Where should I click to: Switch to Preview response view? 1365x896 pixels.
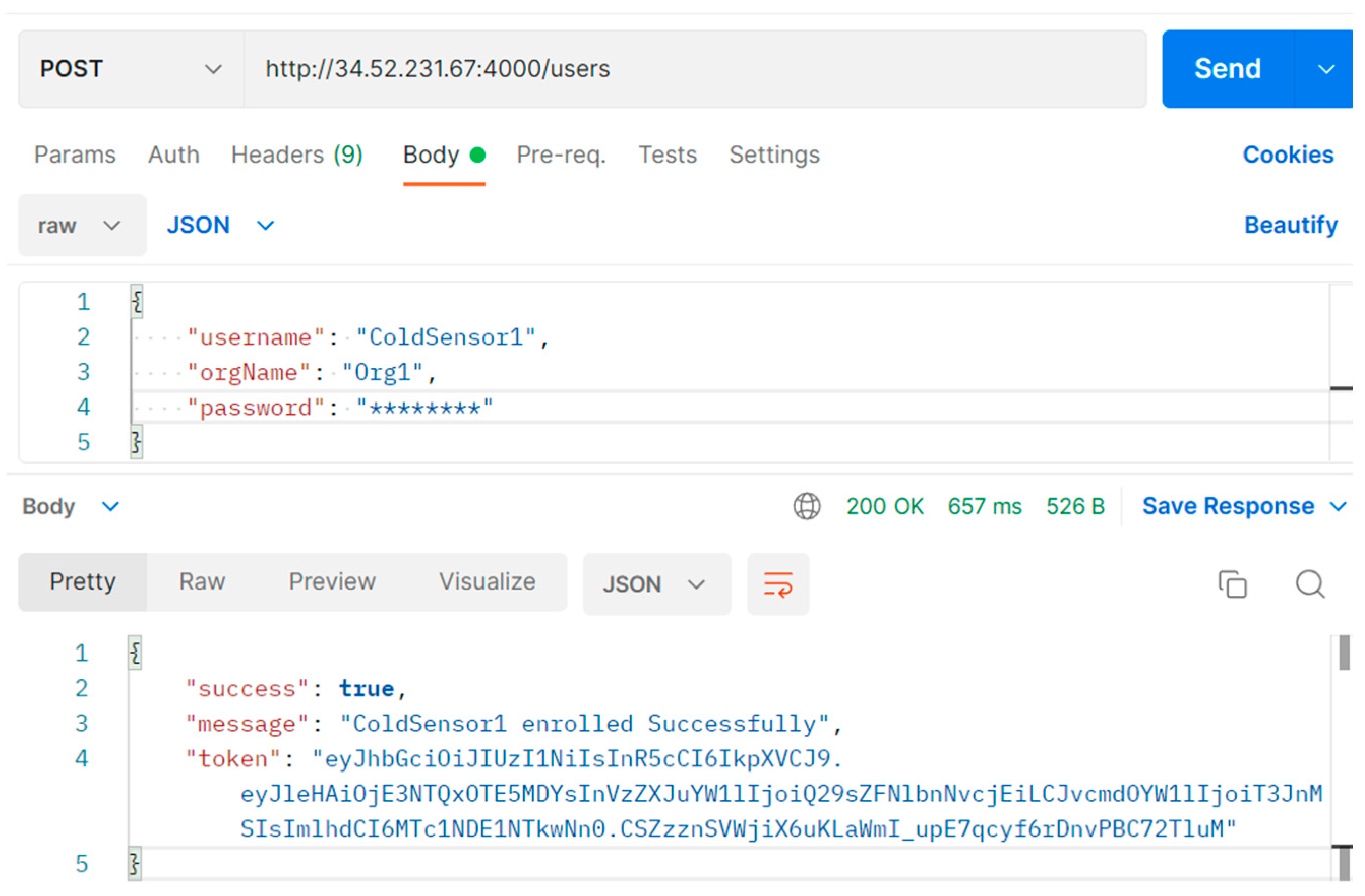pyautogui.click(x=332, y=582)
